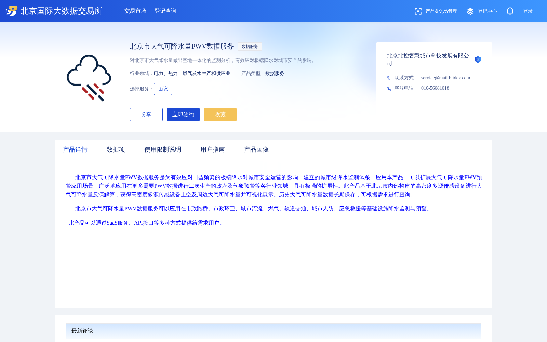Open 产品&交易管理 from the header
The image size is (547, 342).
pyautogui.click(x=441, y=11)
